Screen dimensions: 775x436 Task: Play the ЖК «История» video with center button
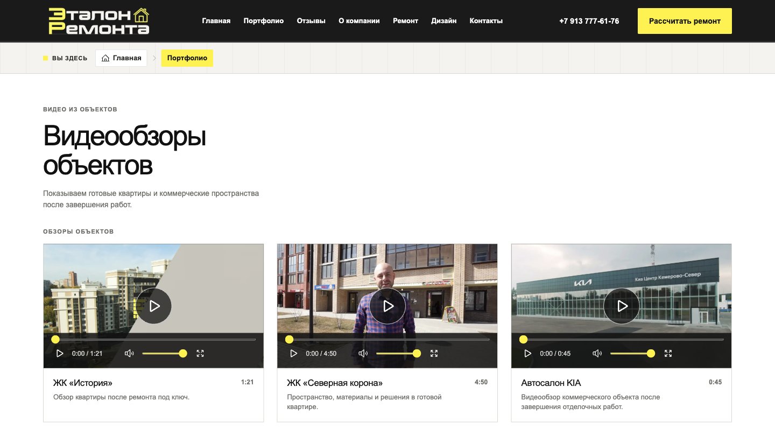coord(153,306)
